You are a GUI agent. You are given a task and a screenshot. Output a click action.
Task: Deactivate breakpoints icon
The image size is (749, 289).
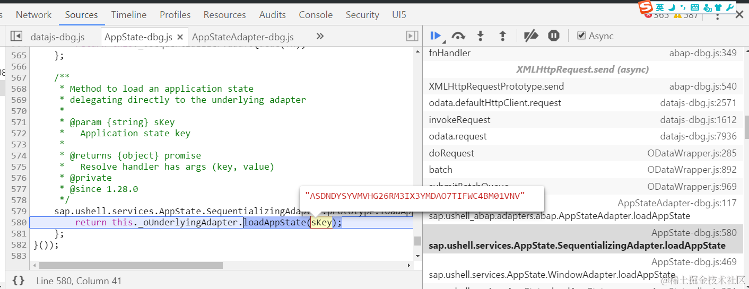click(x=531, y=36)
